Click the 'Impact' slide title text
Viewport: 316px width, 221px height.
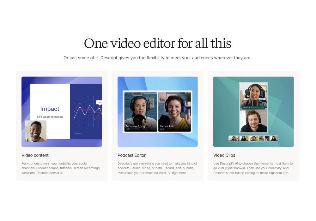(x=50, y=109)
